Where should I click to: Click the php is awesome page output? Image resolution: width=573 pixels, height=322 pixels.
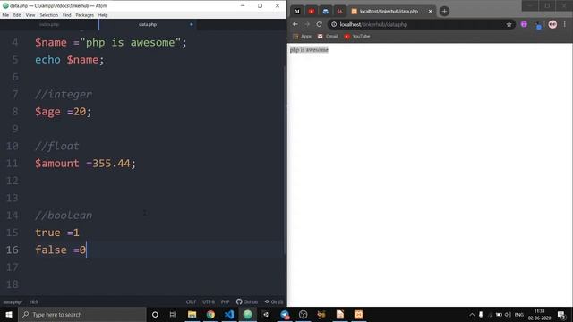click(309, 50)
